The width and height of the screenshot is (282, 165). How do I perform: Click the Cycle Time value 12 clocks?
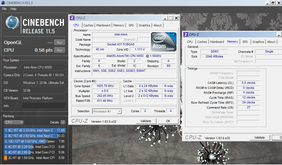pyautogui.click(x=249, y=98)
